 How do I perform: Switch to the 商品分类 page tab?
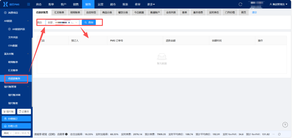coord(107,12)
